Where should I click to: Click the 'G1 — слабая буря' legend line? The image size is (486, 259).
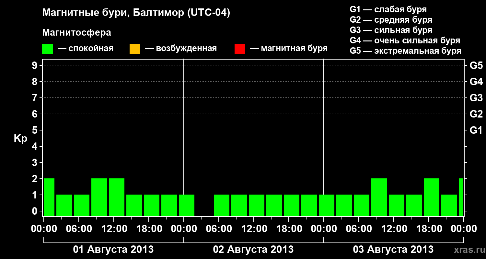click(388, 9)
